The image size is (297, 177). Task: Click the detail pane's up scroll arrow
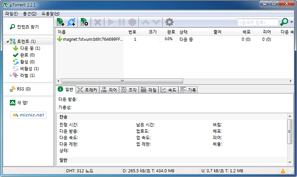coord(290,116)
